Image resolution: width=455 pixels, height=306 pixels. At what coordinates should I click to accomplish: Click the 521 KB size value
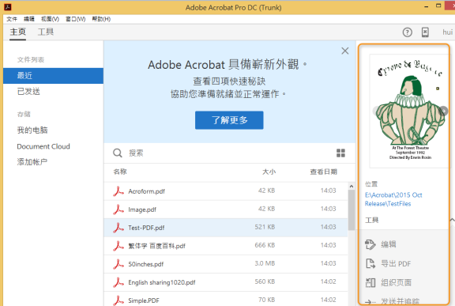click(265, 227)
